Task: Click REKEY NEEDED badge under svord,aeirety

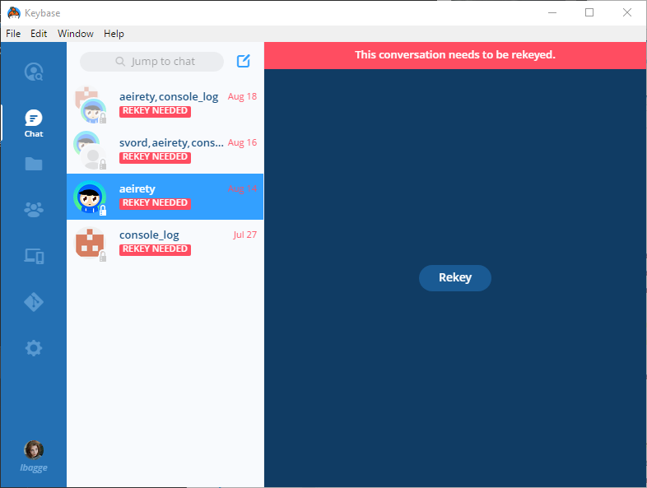Action: pyautogui.click(x=155, y=157)
